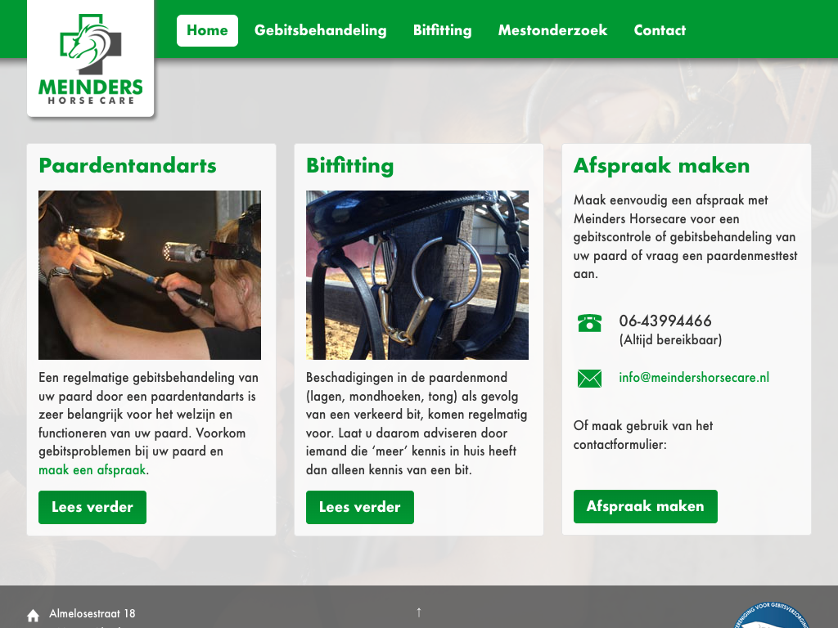Click the green envelope mail icon
Viewport: 838px width, 628px height.
589,378
